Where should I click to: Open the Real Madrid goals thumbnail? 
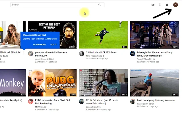click(103, 35)
